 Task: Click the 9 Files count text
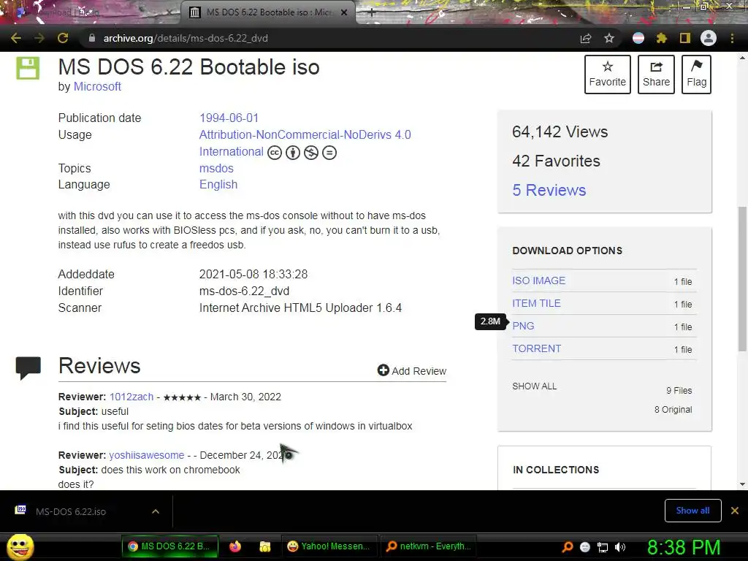pyautogui.click(x=679, y=391)
